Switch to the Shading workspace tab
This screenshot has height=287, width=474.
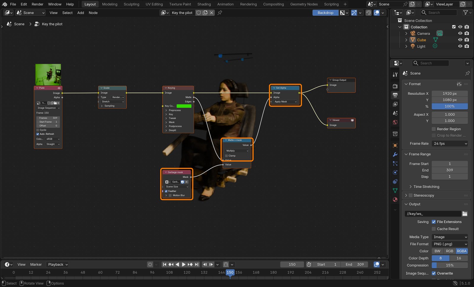tap(204, 4)
